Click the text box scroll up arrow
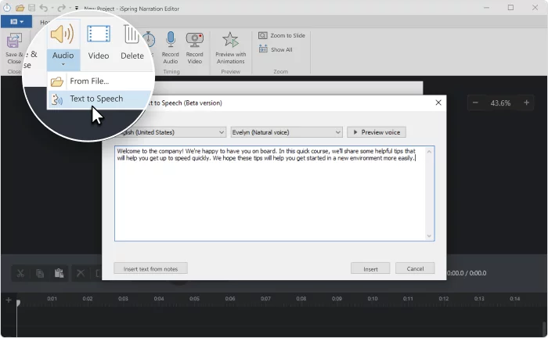Viewport: 548px width, 338px height. (x=429, y=152)
